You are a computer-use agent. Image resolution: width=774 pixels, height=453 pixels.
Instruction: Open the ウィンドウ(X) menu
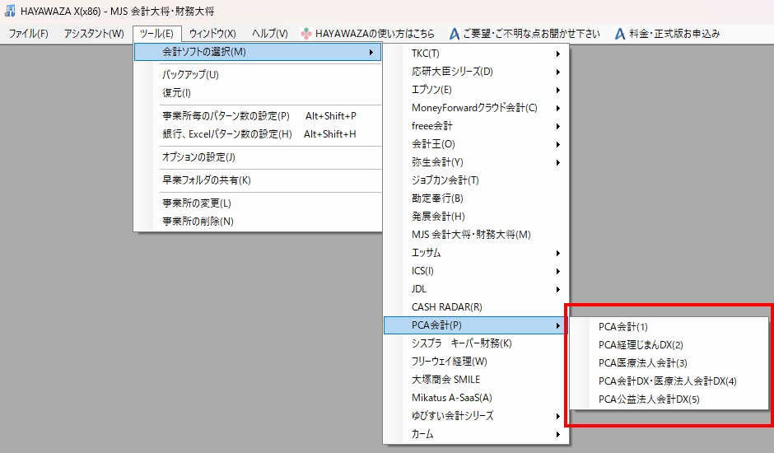pos(212,34)
